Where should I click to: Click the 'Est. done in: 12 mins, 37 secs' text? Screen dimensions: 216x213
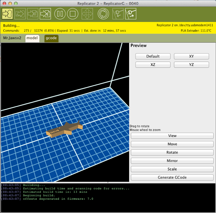pyautogui.click(x=105, y=31)
